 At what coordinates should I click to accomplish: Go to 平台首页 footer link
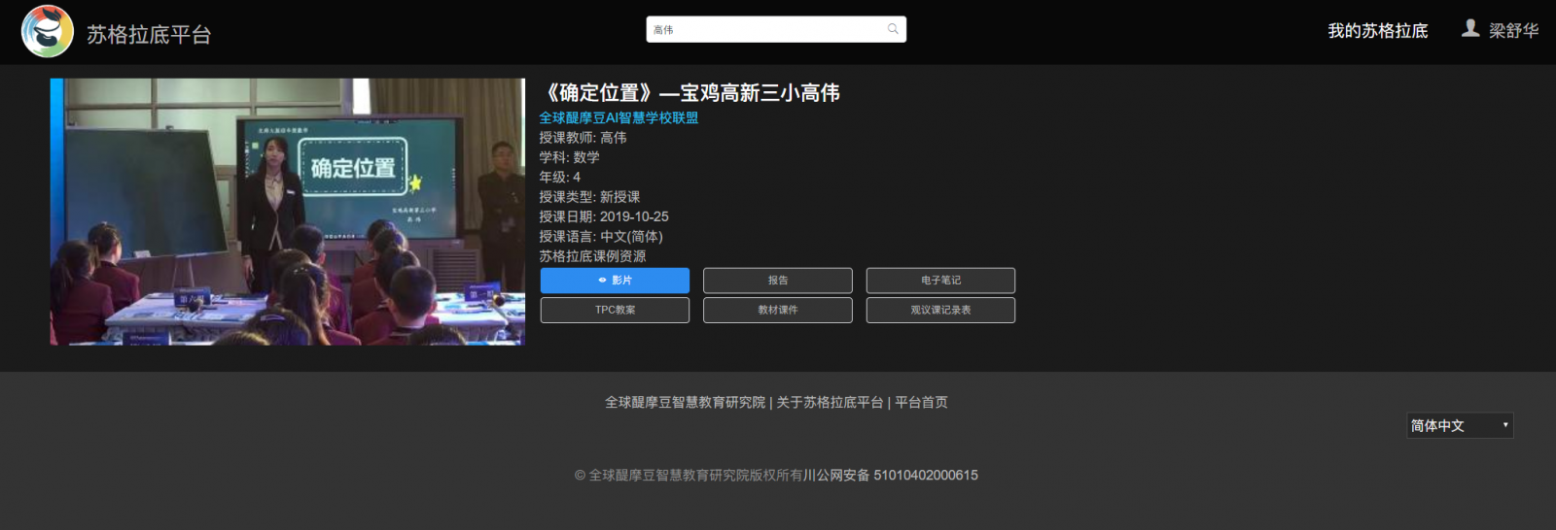click(x=921, y=402)
